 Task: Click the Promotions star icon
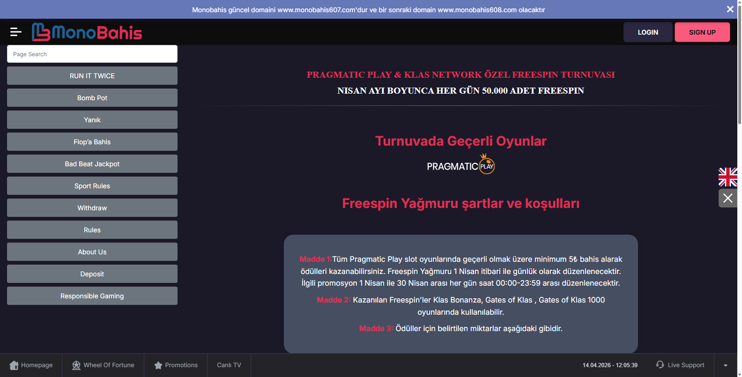[x=158, y=365]
